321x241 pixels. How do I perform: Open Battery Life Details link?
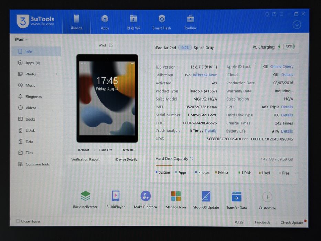(287, 131)
